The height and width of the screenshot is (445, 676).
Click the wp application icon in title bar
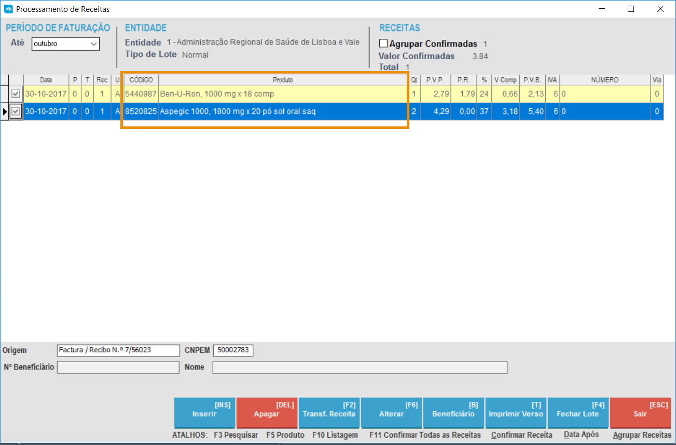(x=8, y=9)
